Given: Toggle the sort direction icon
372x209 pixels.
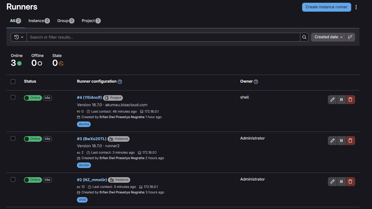Looking at the screenshot, I should click(351, 37).
